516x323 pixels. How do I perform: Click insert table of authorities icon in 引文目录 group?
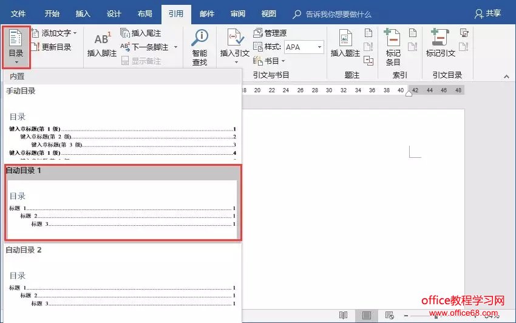464,33
